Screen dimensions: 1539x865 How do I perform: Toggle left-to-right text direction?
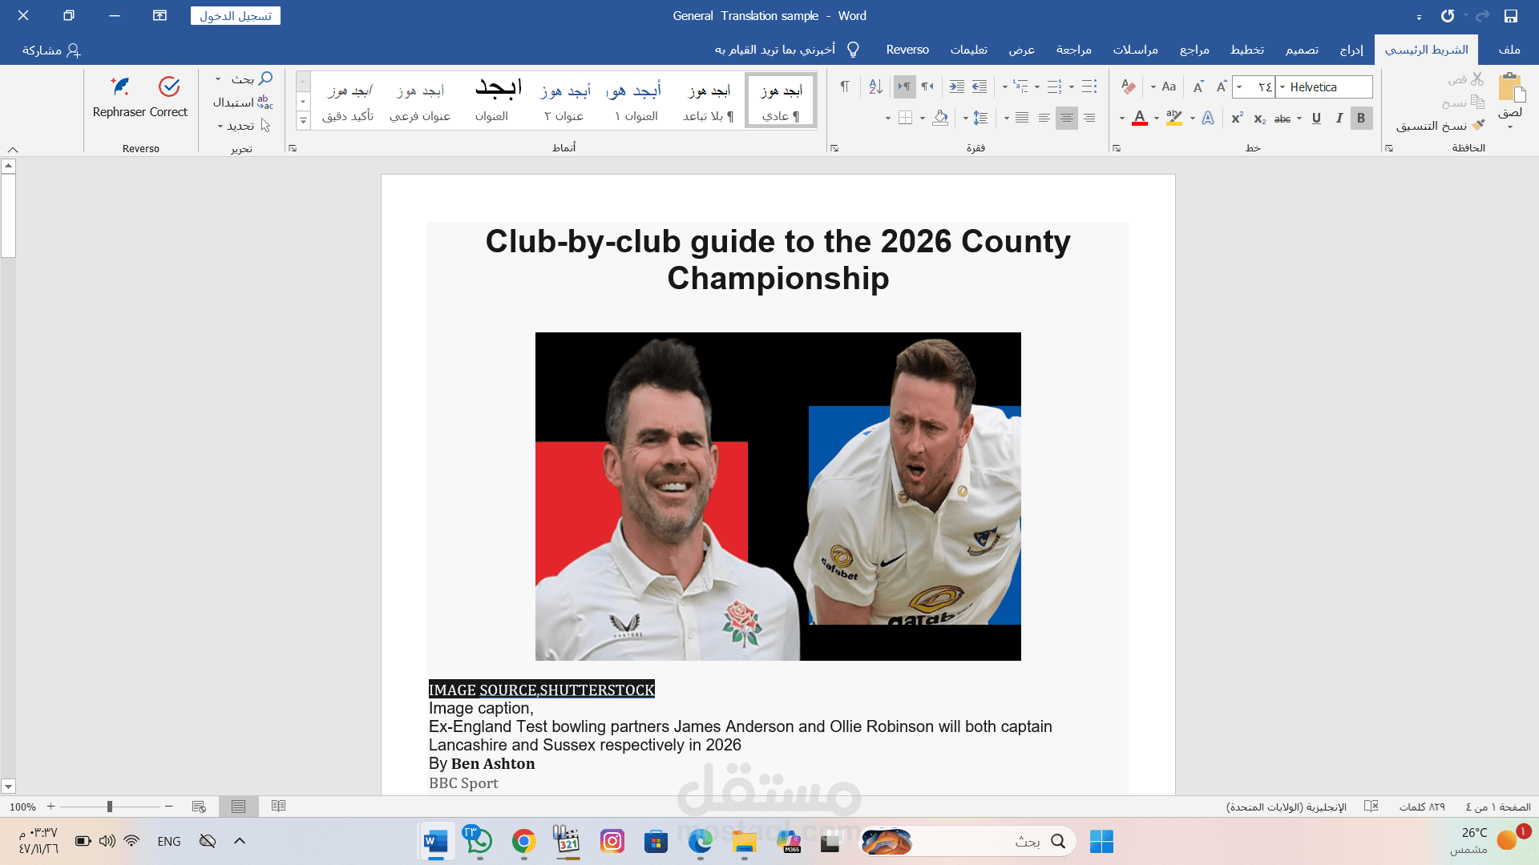(905, 86)
